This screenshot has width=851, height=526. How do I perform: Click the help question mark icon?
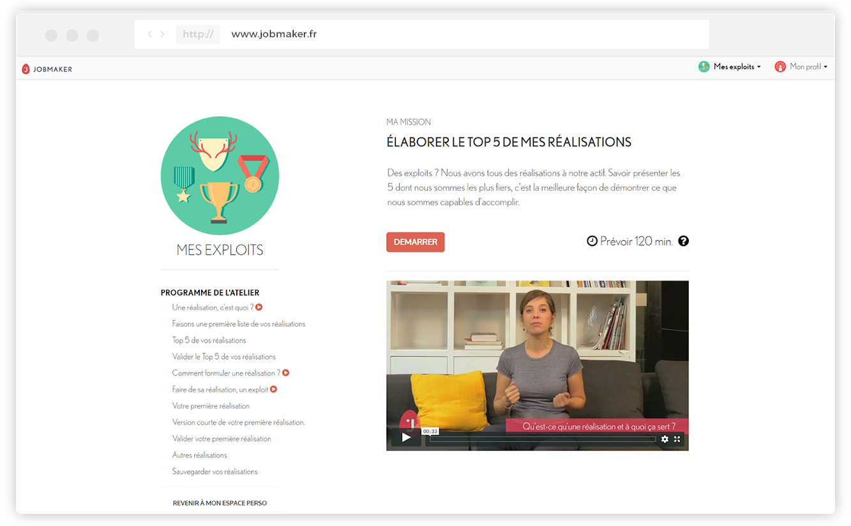point(683,241)
